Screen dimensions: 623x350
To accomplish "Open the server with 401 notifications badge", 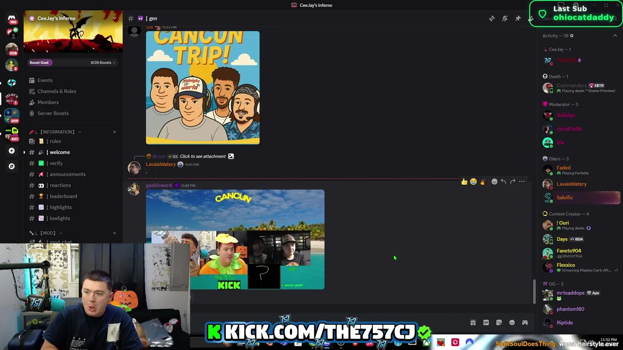I will (12, 134).
